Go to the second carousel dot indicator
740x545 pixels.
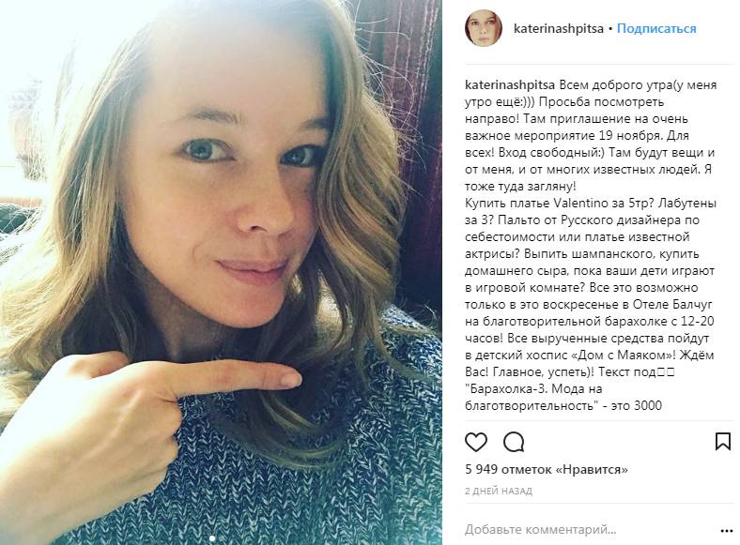tap(222, 537)
